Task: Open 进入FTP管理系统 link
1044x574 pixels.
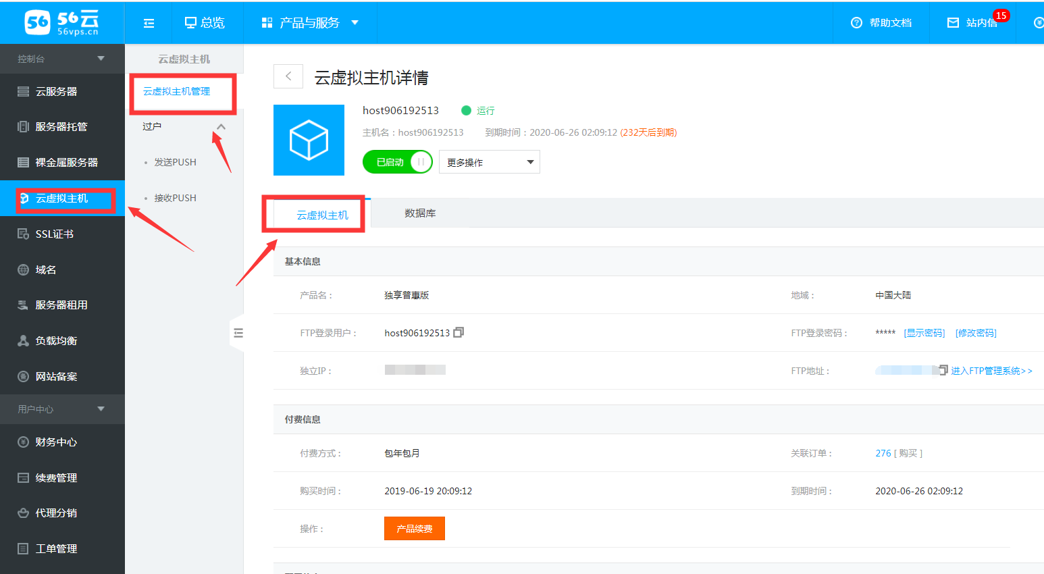Action: 991,371
